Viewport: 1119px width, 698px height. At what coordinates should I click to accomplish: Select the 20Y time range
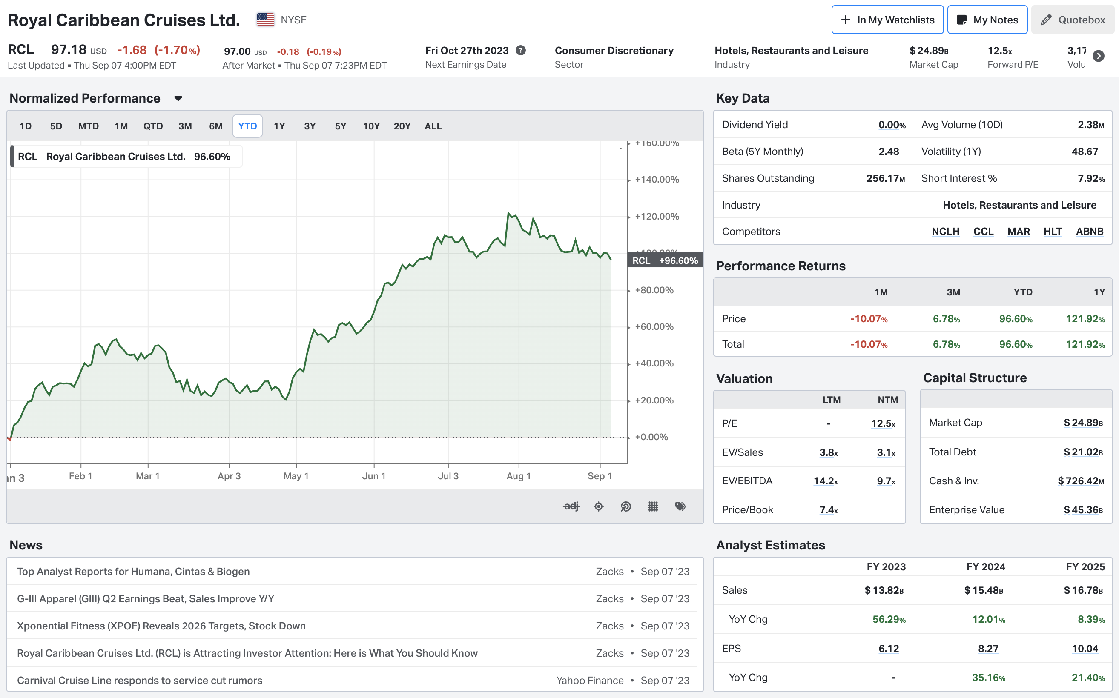coord(402,126)
